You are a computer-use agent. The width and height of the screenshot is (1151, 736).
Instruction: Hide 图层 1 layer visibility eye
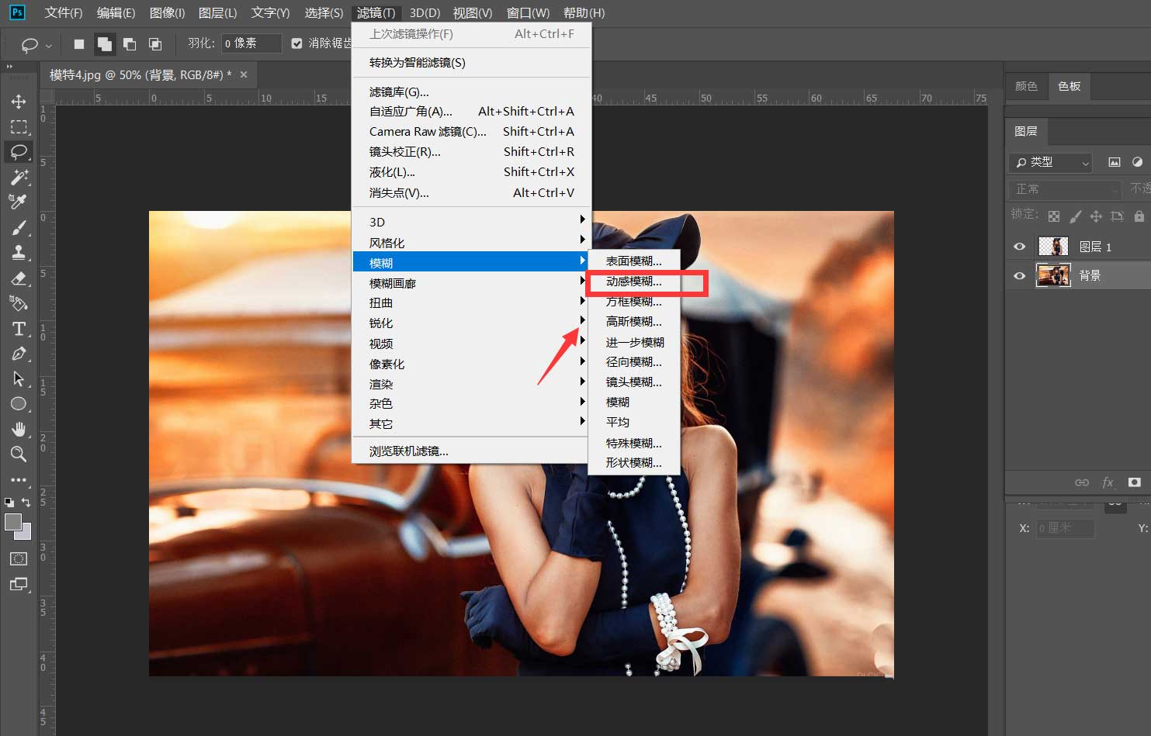point(1020,247)
